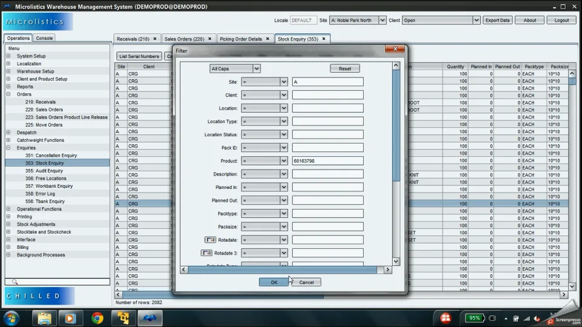Viewport: 582px width, 327px height.
Task: Close the Picking Order Details tab
Action: point(267,39)
